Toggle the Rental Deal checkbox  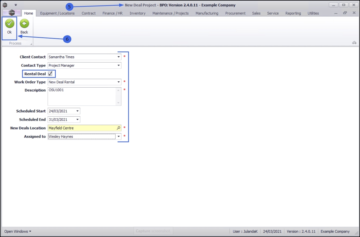click(x=50, y=74)
